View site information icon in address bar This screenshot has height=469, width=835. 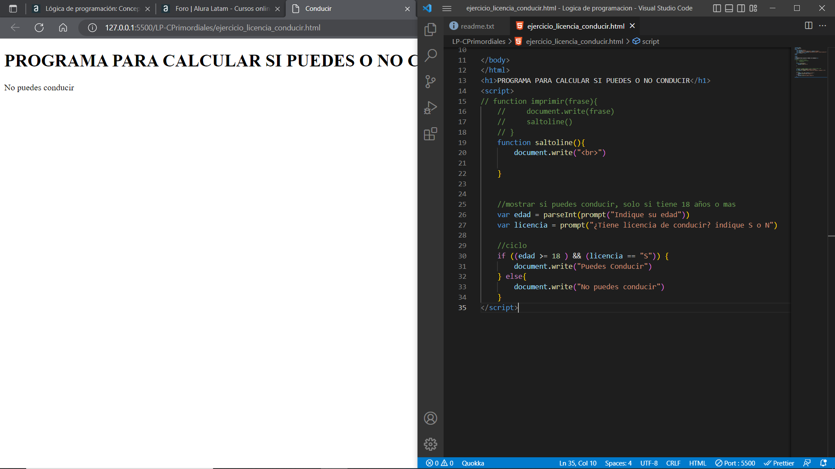92,28
